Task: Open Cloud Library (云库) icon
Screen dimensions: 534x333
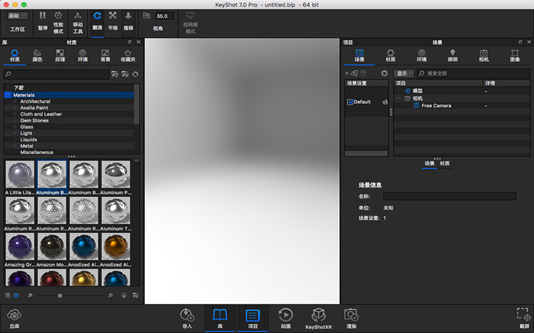Action: pyautogui.click(x=14, y=318)
